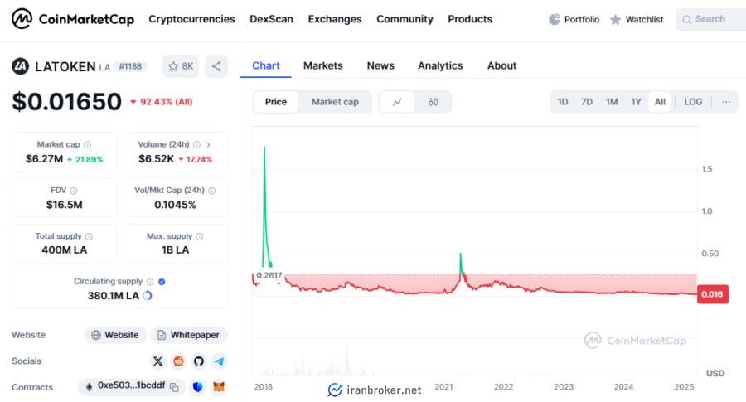Click the Portfolio pie chart icon
Screen dimensions: 746x402
point(555,20)
